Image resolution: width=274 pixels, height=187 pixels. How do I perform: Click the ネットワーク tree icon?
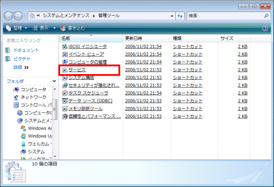16,97
